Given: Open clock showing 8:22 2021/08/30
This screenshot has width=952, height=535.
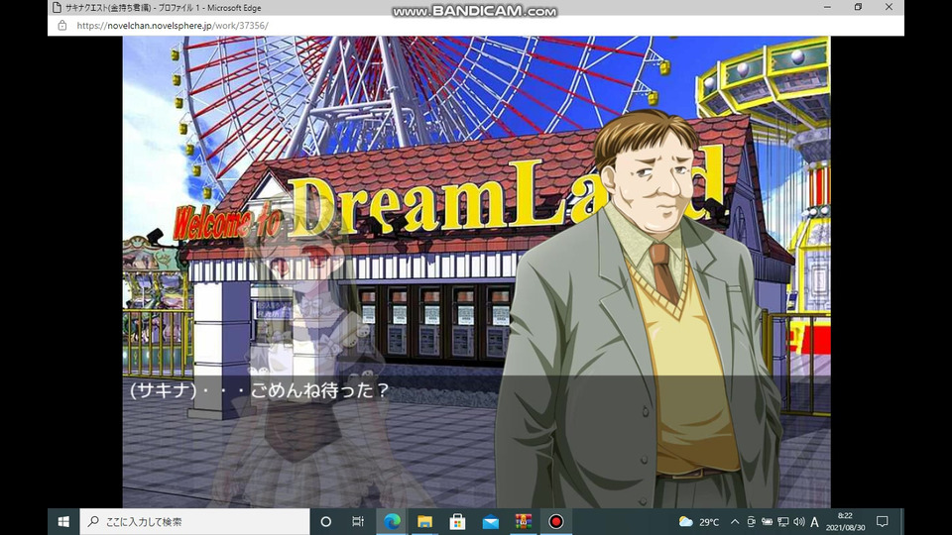Looking at the screenshot, I should 845,522.
